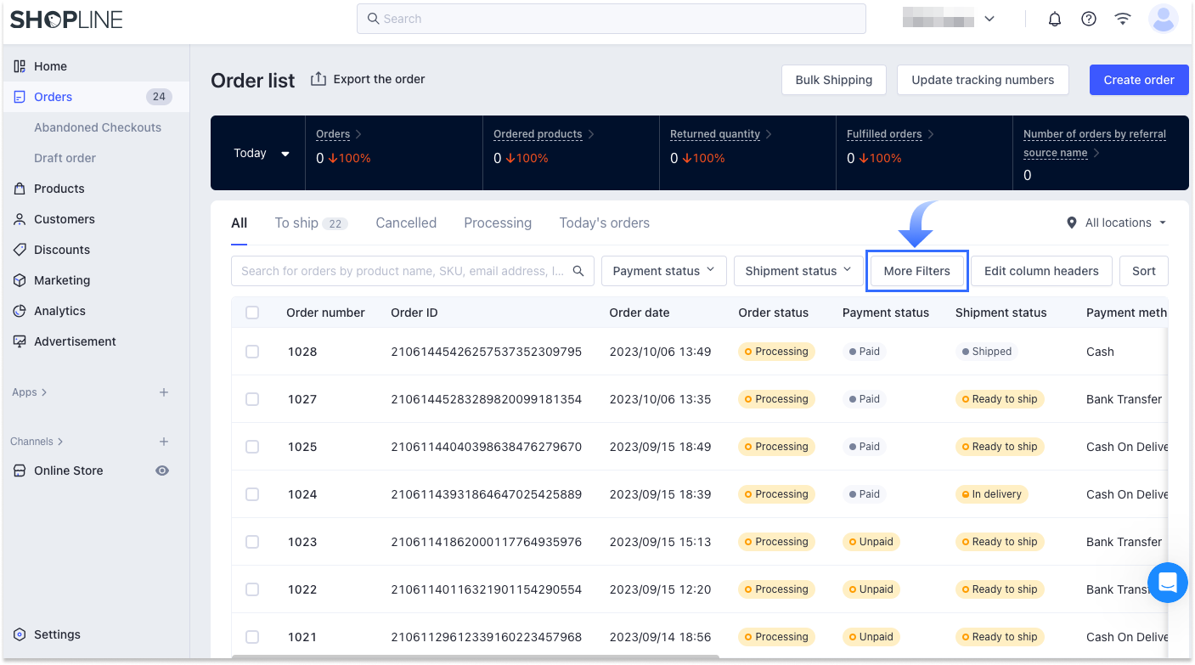
Task: Open the help question mark icon
Action: 1089,19
